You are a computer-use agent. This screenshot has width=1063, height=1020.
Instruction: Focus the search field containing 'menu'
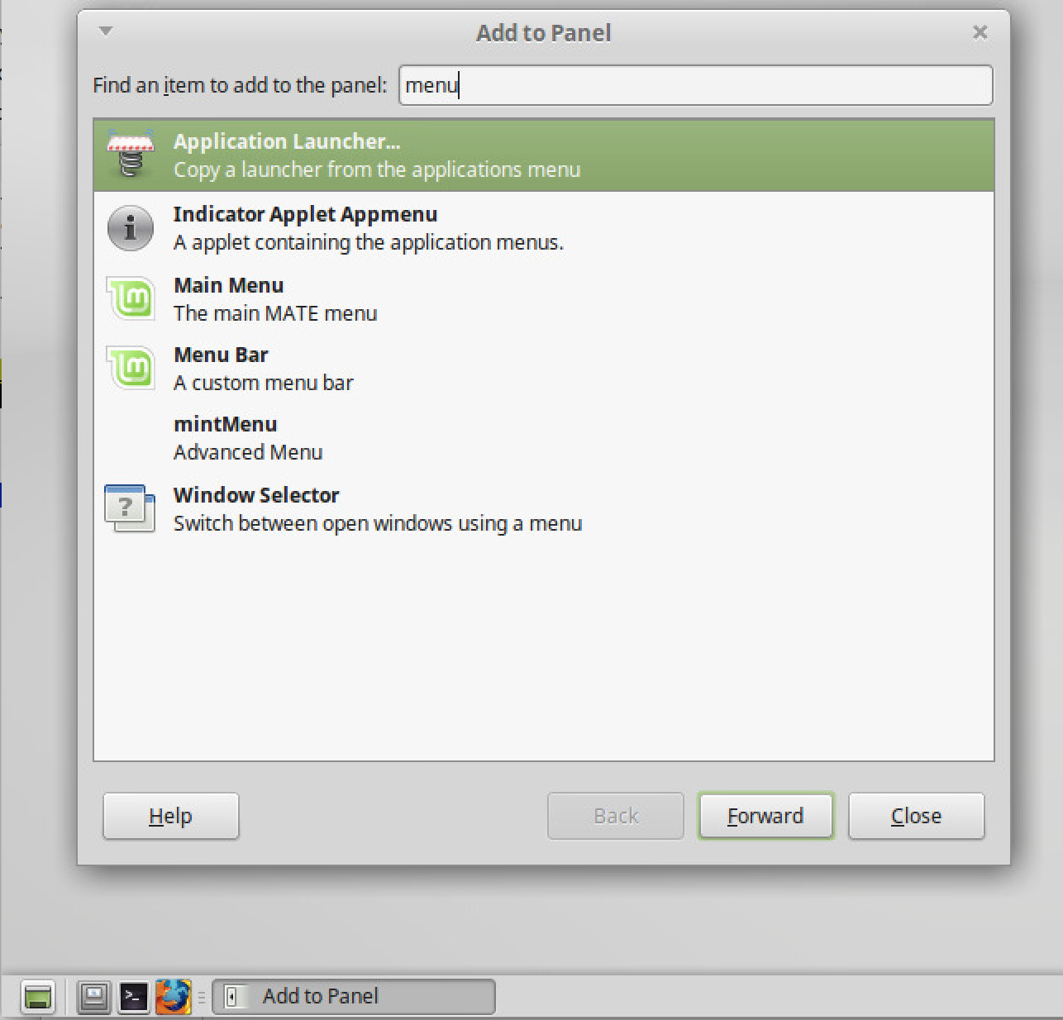[x=695, y=85]
